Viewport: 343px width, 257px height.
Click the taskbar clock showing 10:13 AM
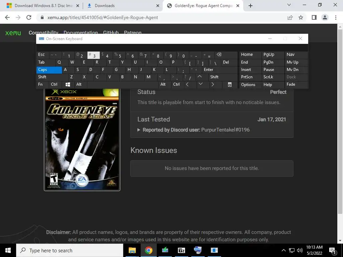point(314,250)
